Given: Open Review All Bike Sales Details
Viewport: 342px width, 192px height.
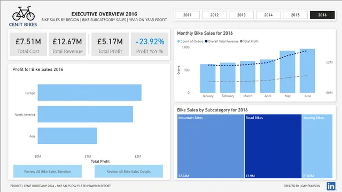Looking at the screenshot, I should click(x=129, y=171).
